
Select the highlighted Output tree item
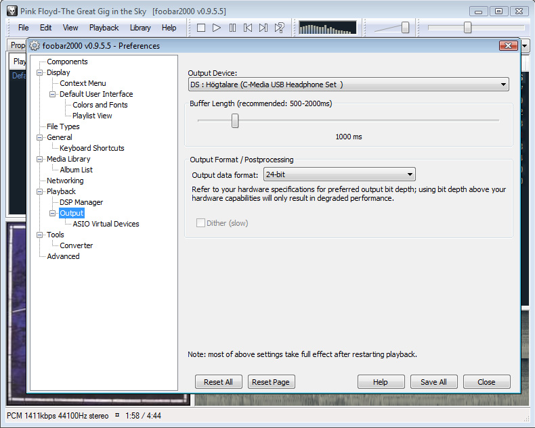pyautogui.click(x=72, y=213)
